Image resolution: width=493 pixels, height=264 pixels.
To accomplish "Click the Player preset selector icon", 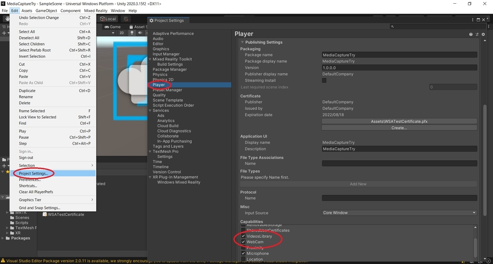I will tap(477, 34).
